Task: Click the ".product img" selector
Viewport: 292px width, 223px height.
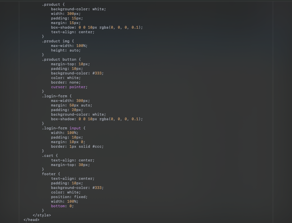Action: [56, 41]
